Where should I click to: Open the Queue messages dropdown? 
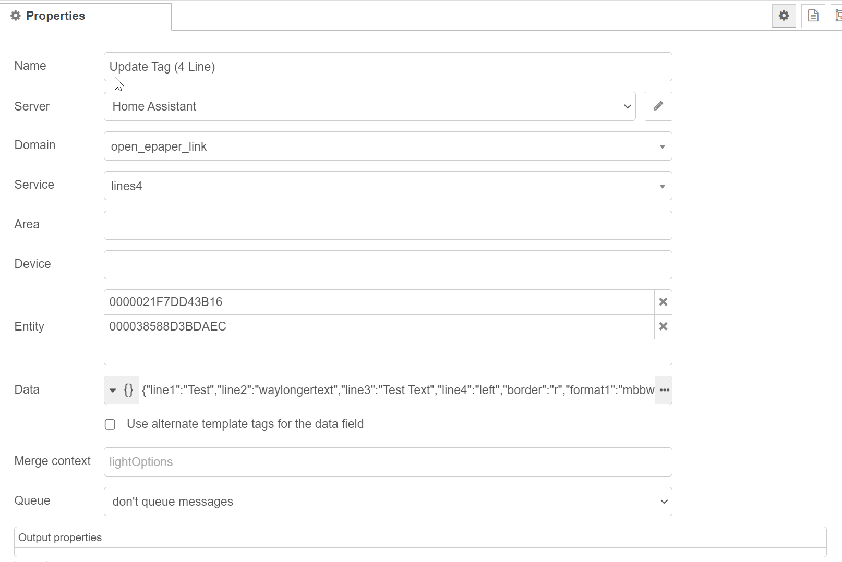(x=388, y=502)
